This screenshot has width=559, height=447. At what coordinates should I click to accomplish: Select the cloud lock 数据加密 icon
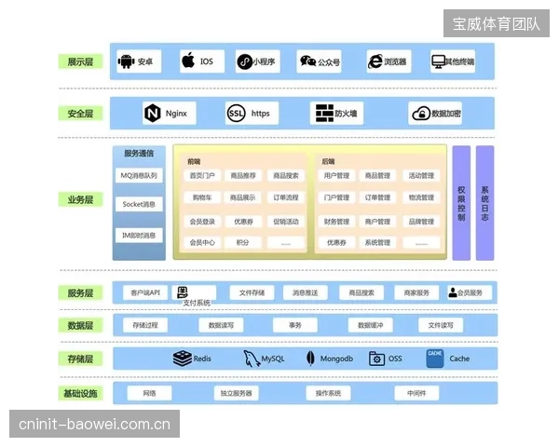click(421, 114)
